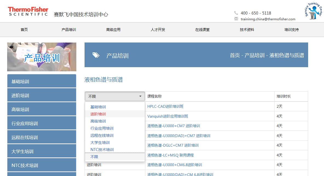
Task: Open 行业应用培训 in the left sidebar
Action: tap(42, 123)
